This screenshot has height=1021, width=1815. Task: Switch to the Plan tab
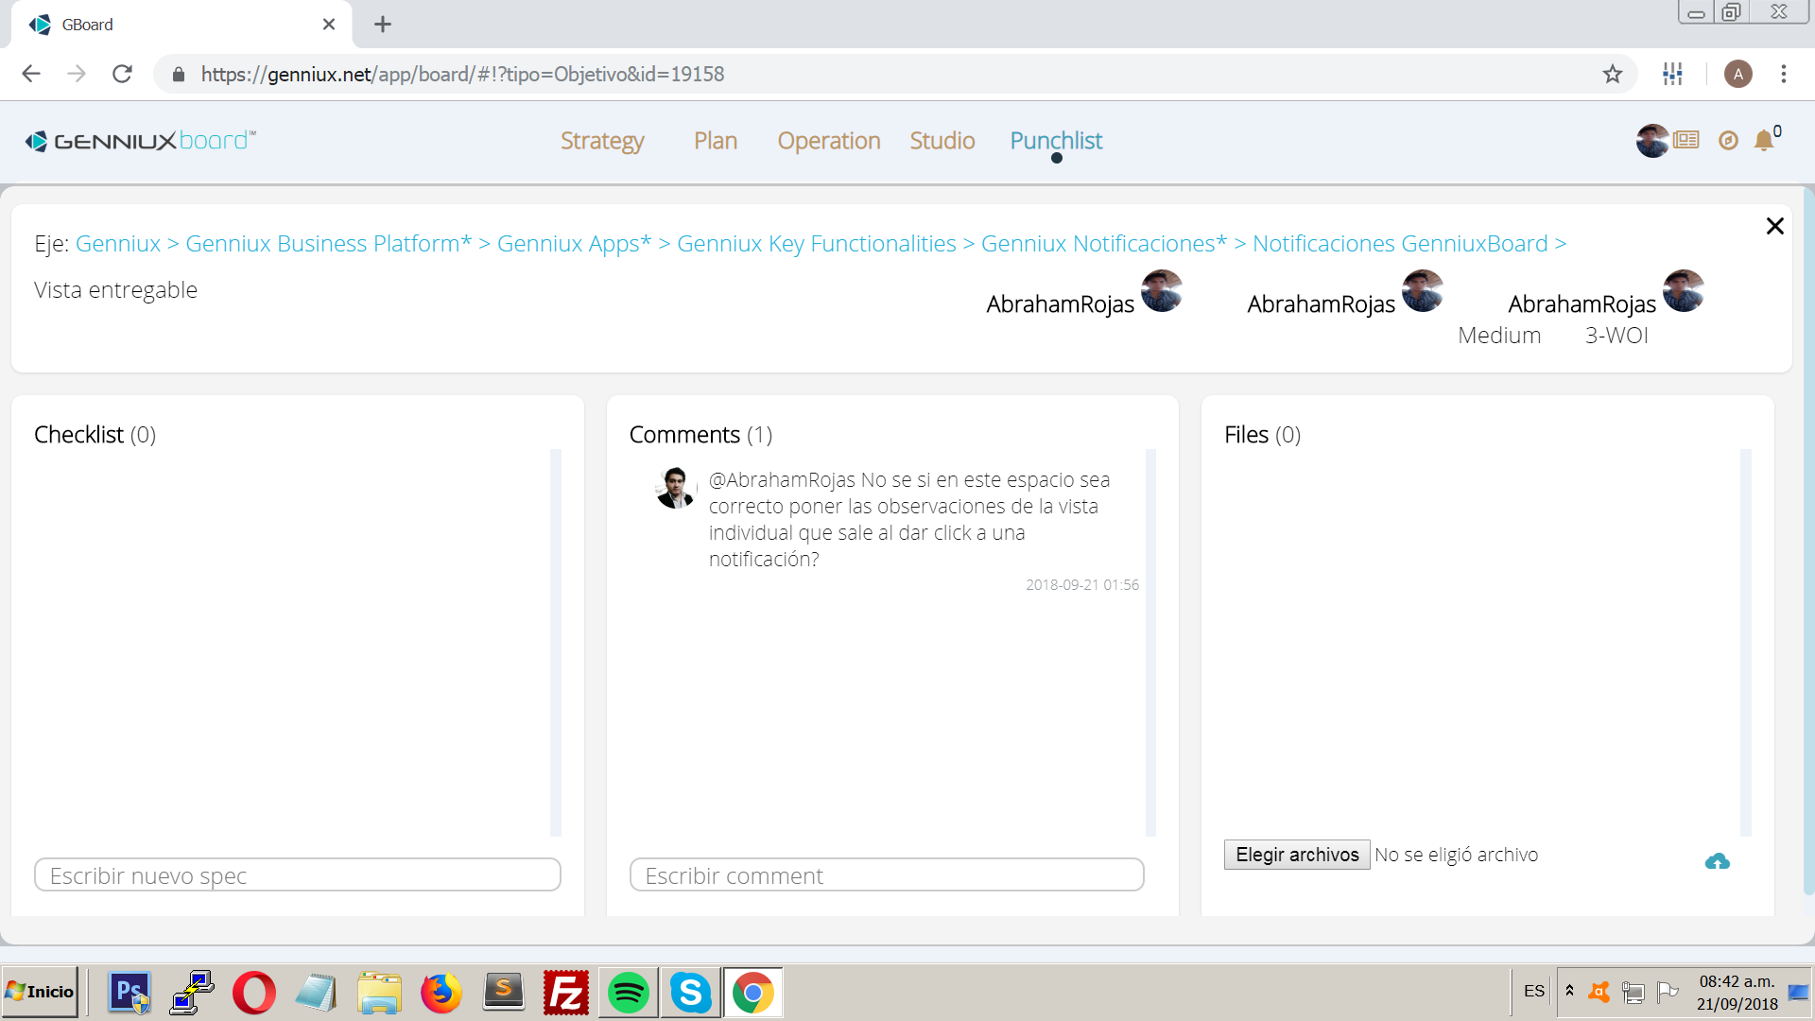(716, 141)
